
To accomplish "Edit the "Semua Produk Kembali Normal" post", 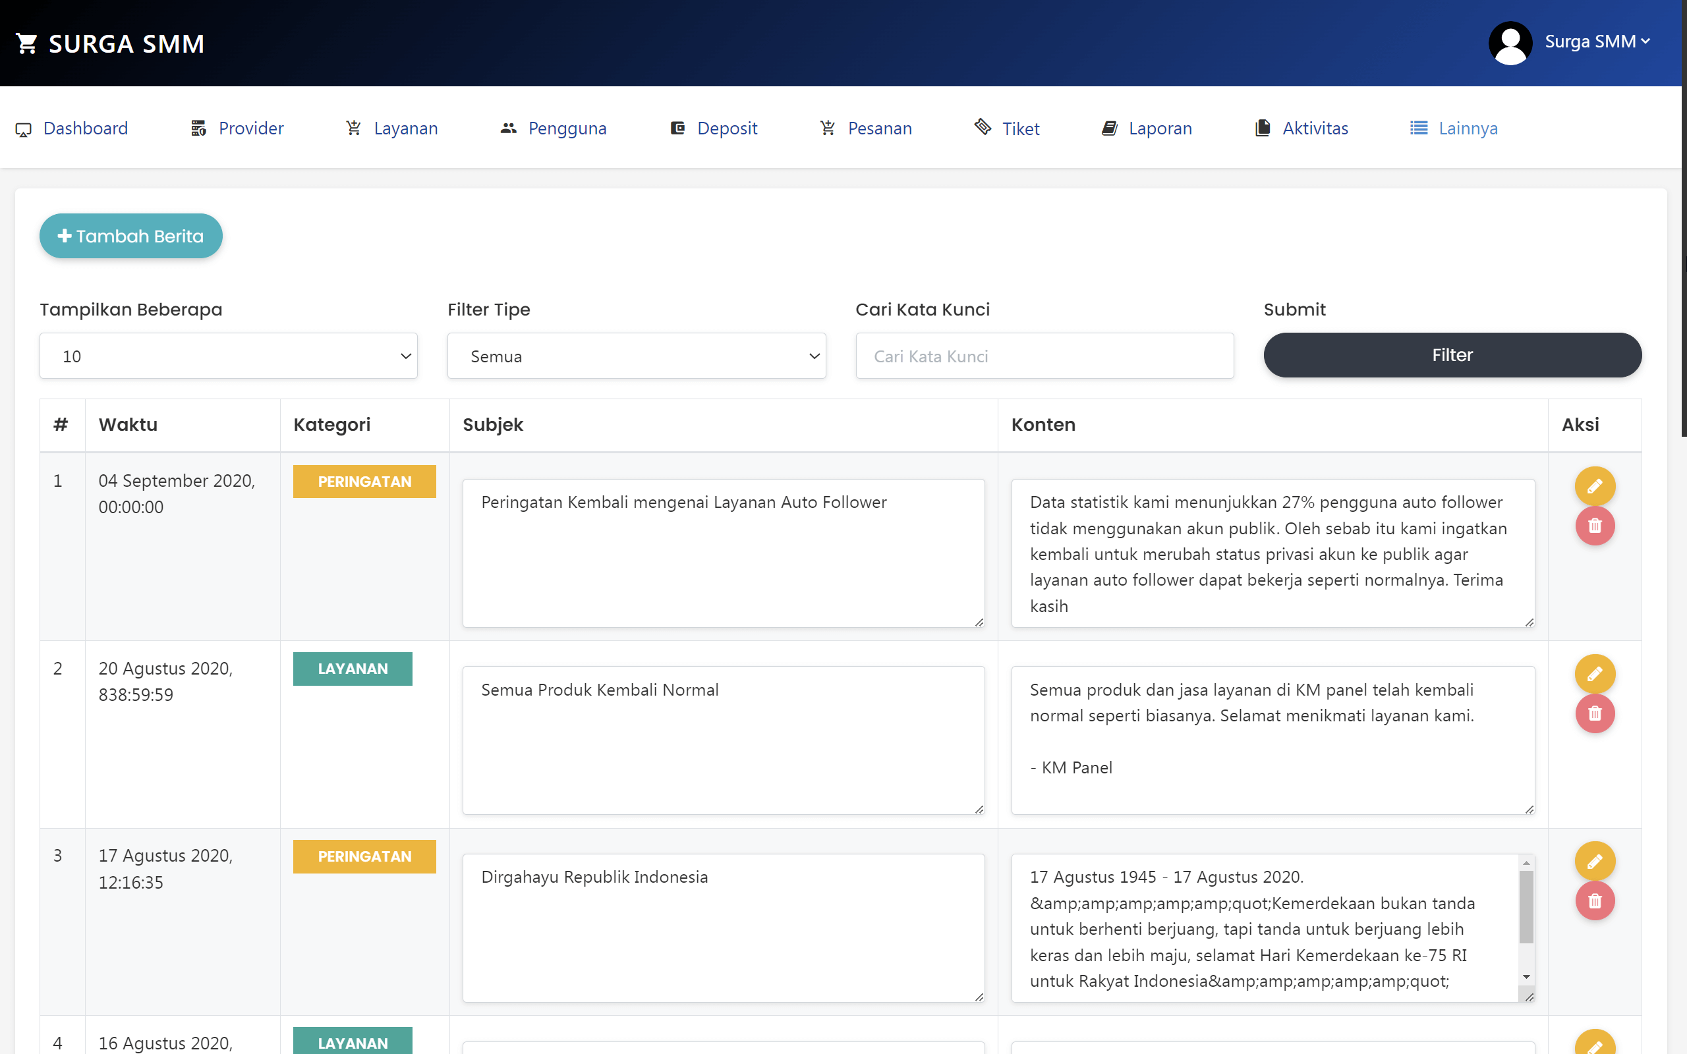I will click(1595, 673).
